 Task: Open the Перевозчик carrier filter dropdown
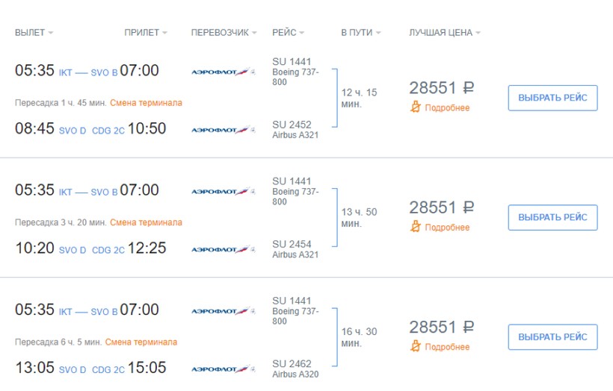[x=224, y=33]
